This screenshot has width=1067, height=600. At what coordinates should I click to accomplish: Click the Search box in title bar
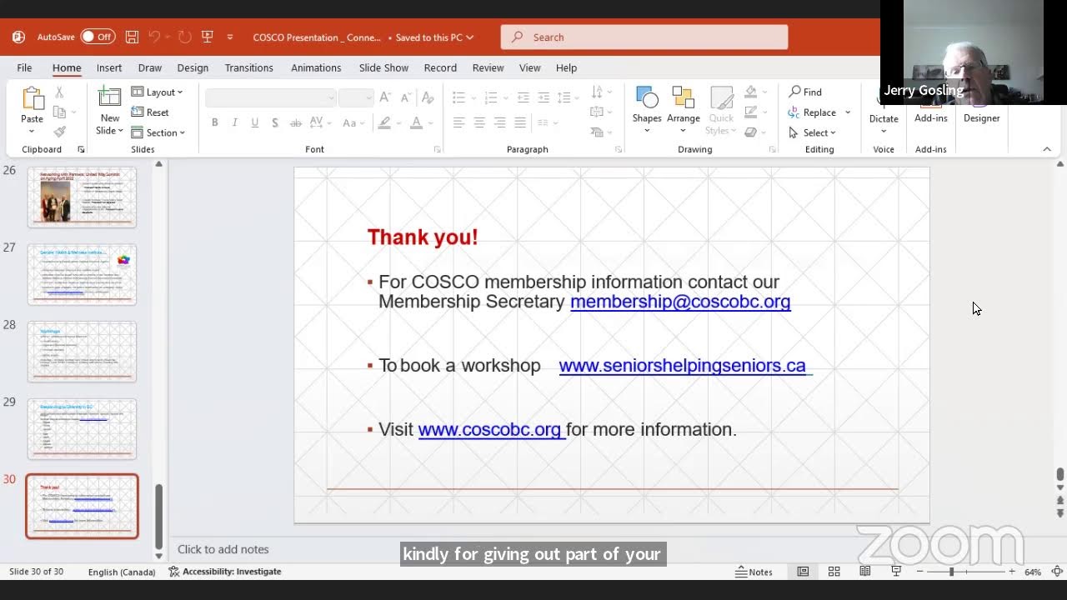click(644, 37)
